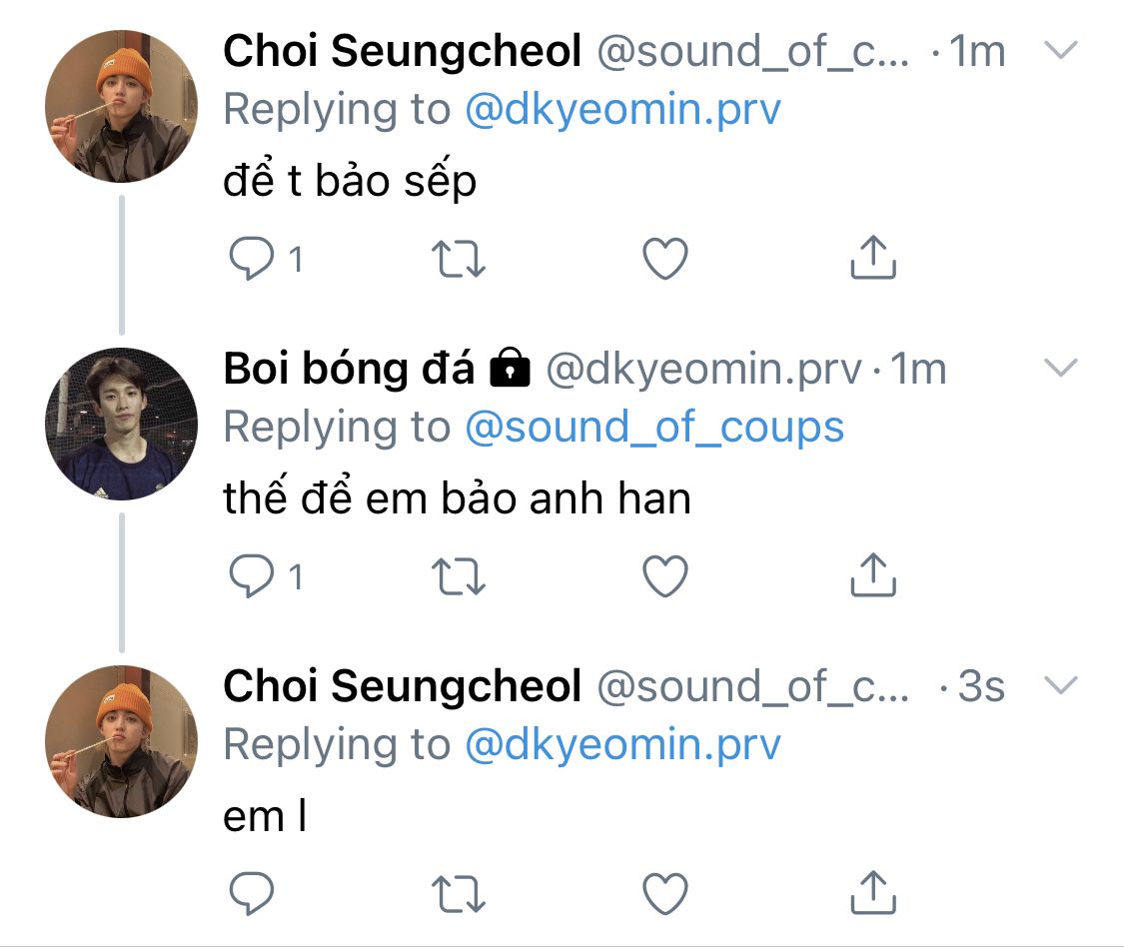The image size is (1124, 947).
Task: Open options chevron on Boi bóng đá tweet
Action: click(1060, 369)
